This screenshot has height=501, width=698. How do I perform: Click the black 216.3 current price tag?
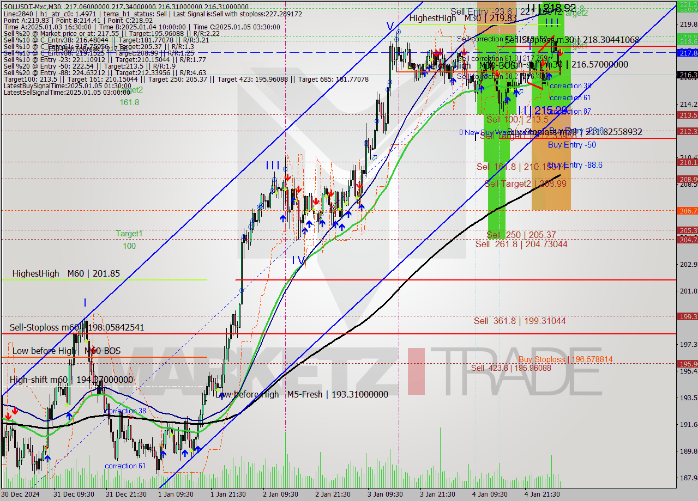pyautogui.click(x=687, y=75)
